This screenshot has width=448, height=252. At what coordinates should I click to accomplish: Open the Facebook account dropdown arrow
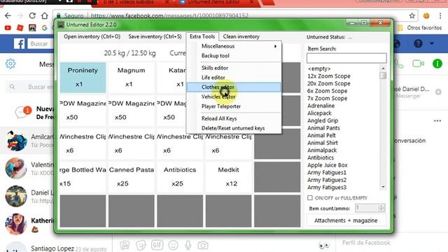coord(432,43)
